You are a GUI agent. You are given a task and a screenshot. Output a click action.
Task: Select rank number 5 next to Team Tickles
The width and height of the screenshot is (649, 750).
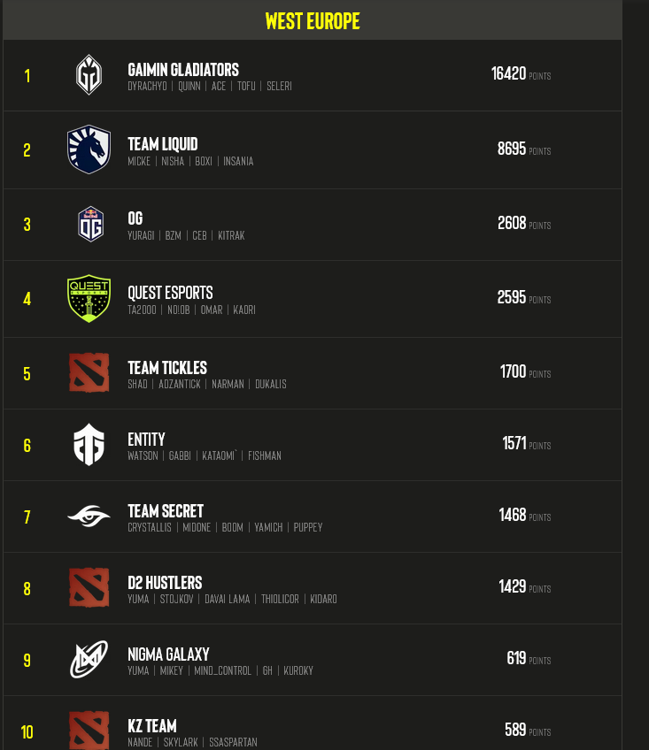point(27,372)
